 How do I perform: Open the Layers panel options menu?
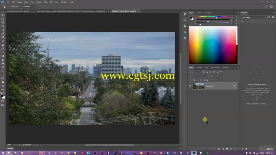pyautogui.click(x=238, y=68)
